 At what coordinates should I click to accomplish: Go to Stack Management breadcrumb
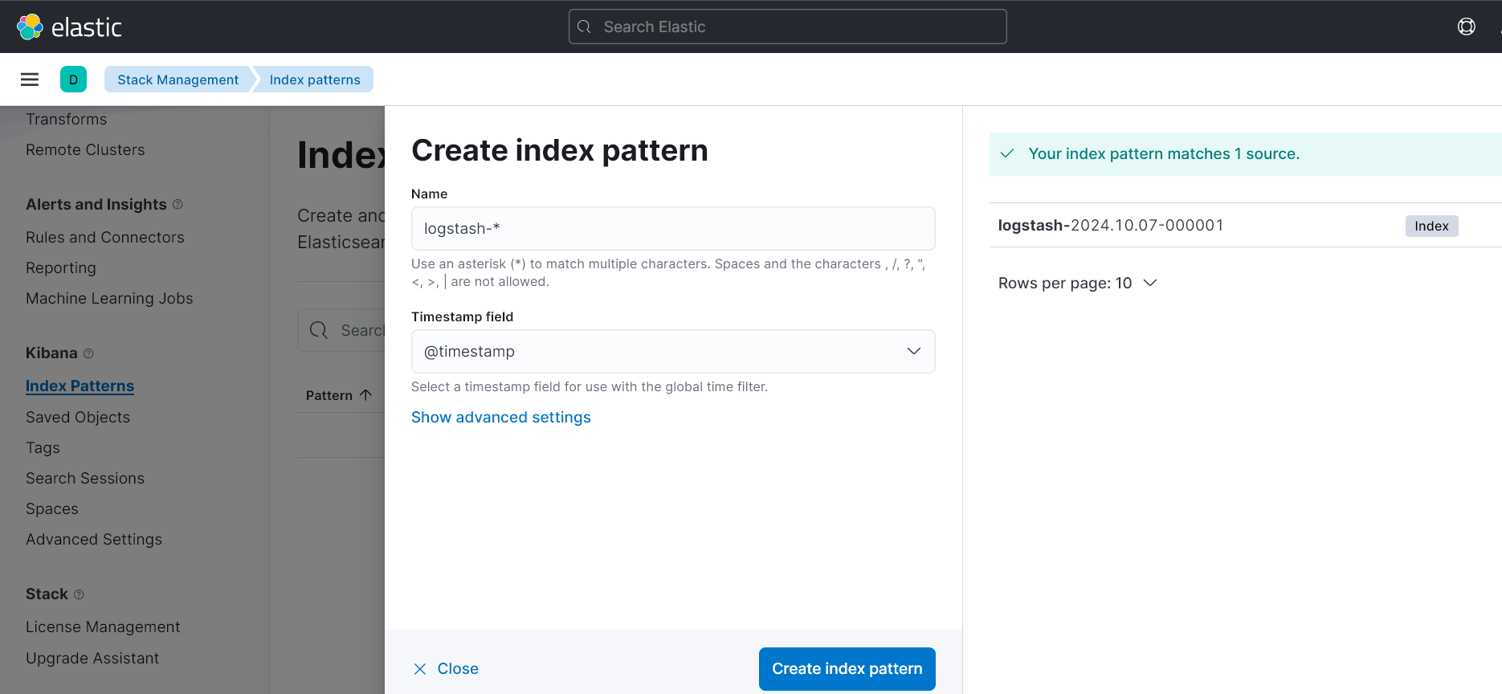[x=178, y=80]
